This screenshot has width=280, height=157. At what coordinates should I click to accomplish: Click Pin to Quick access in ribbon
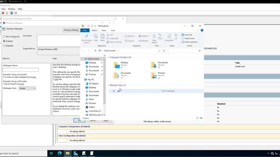(87, 39)
